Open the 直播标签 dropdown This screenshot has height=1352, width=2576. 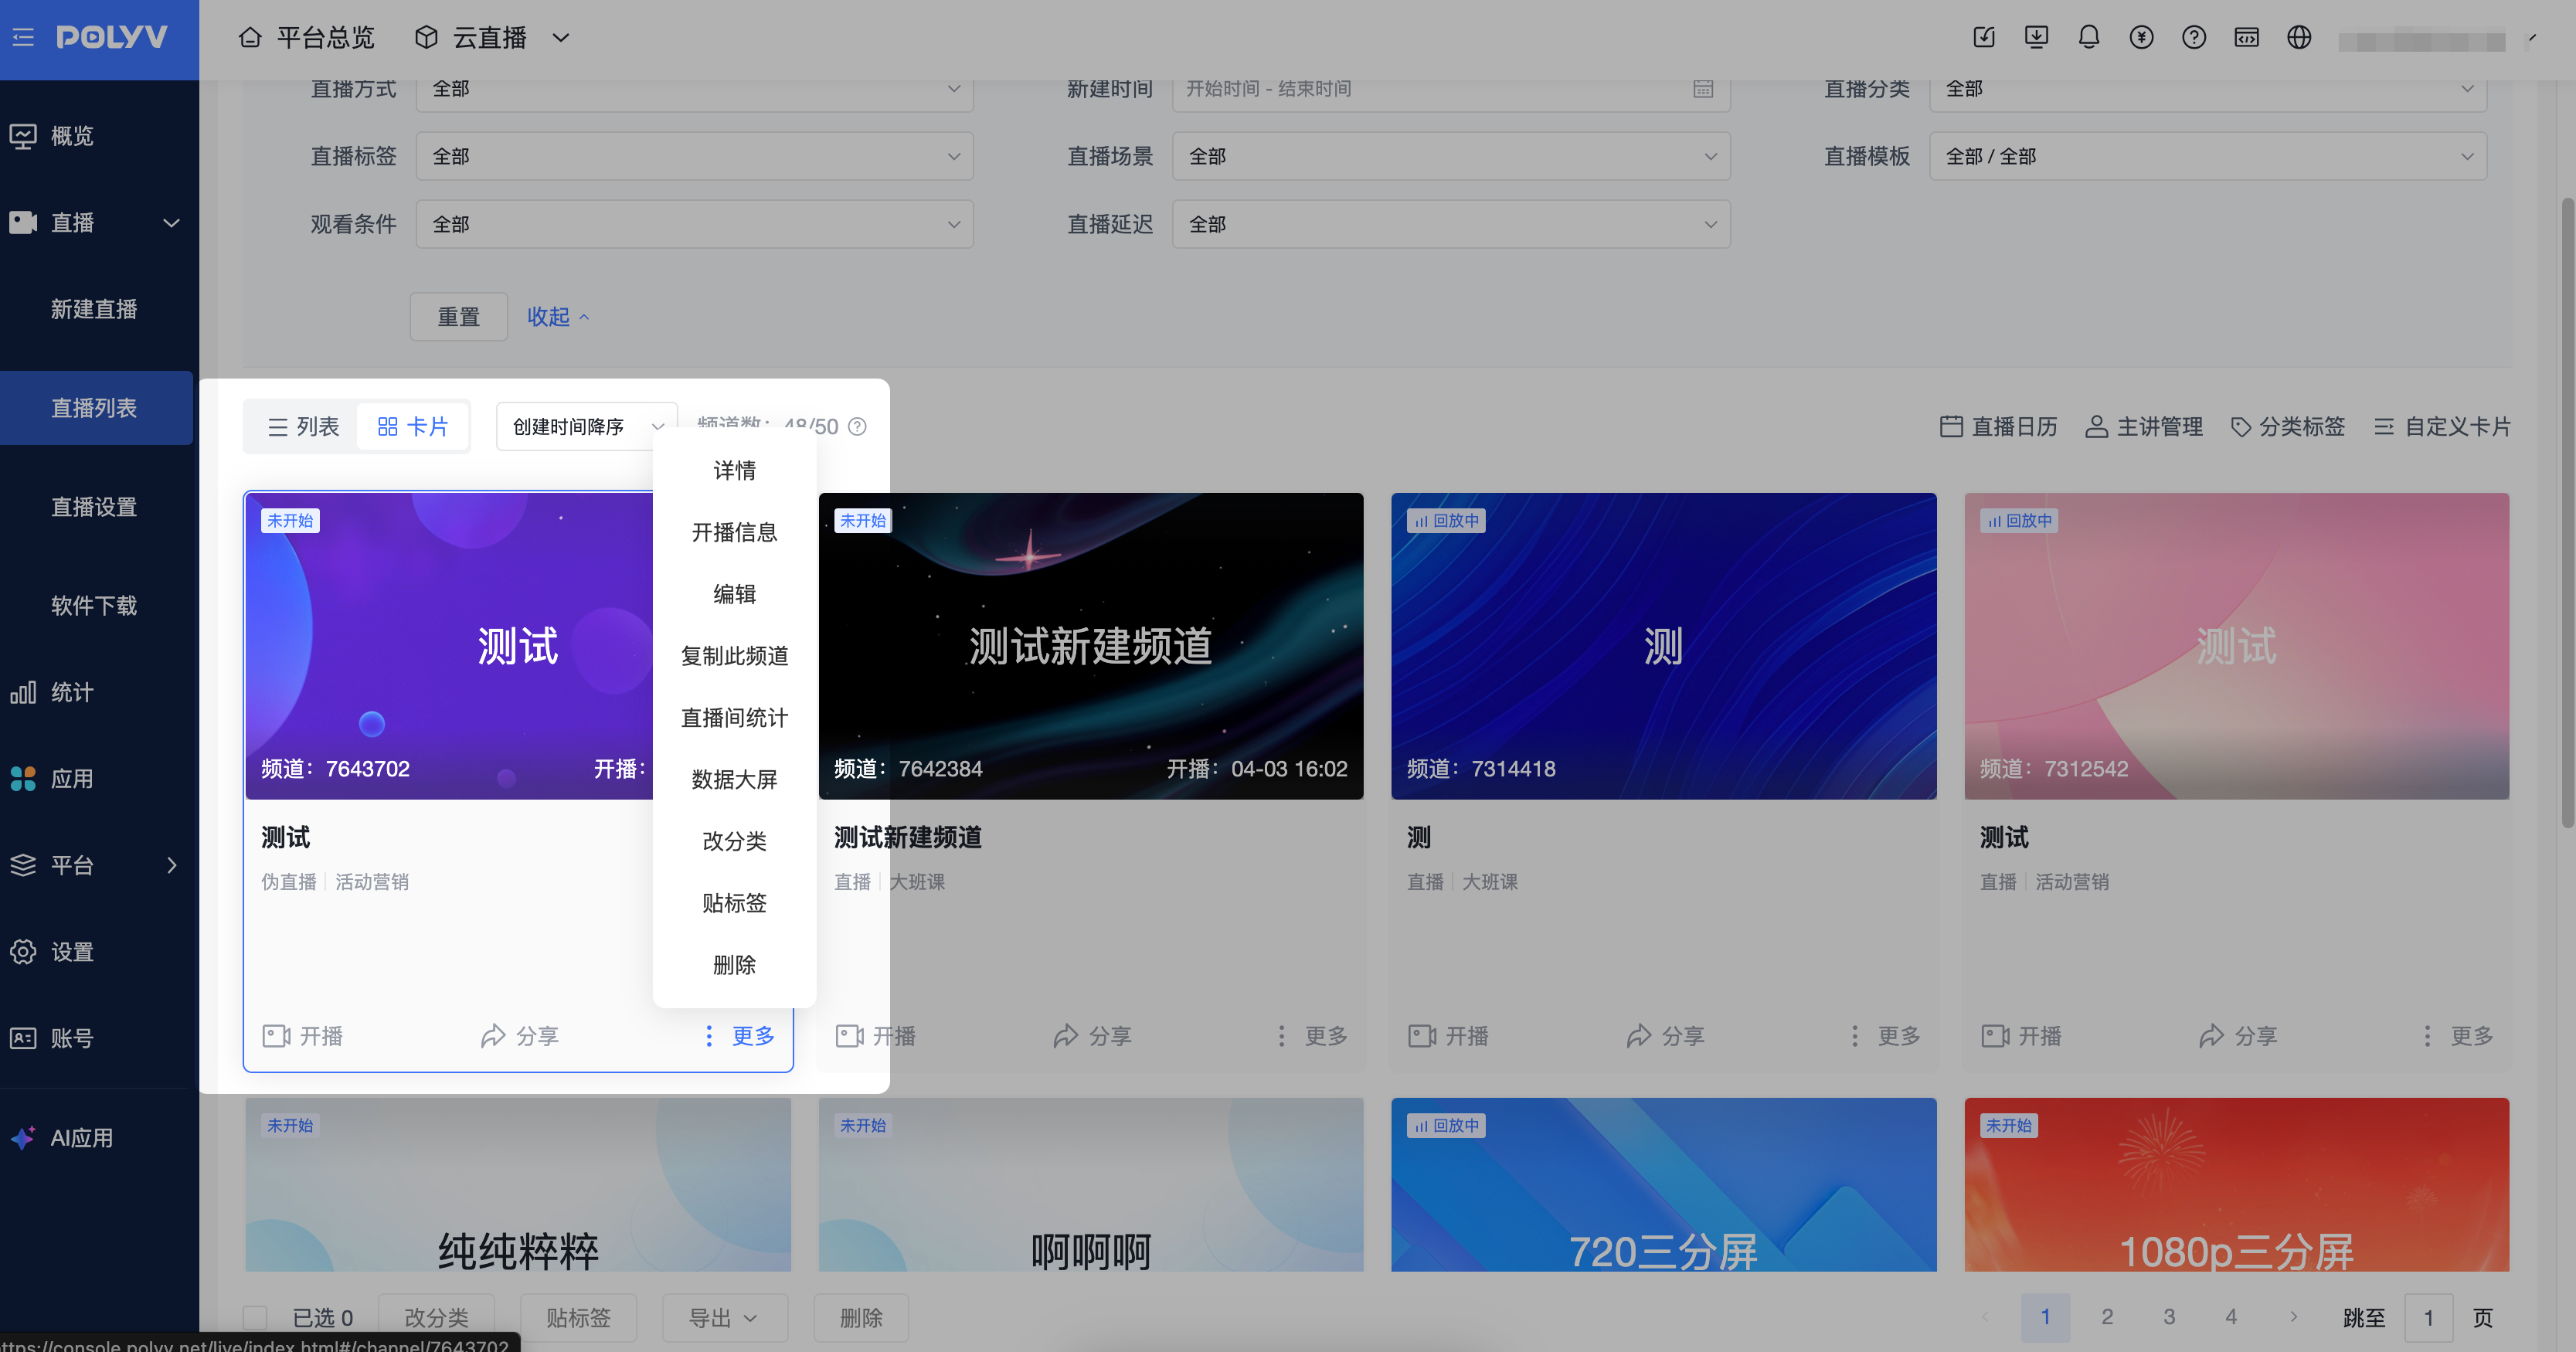tap(694, 157)
